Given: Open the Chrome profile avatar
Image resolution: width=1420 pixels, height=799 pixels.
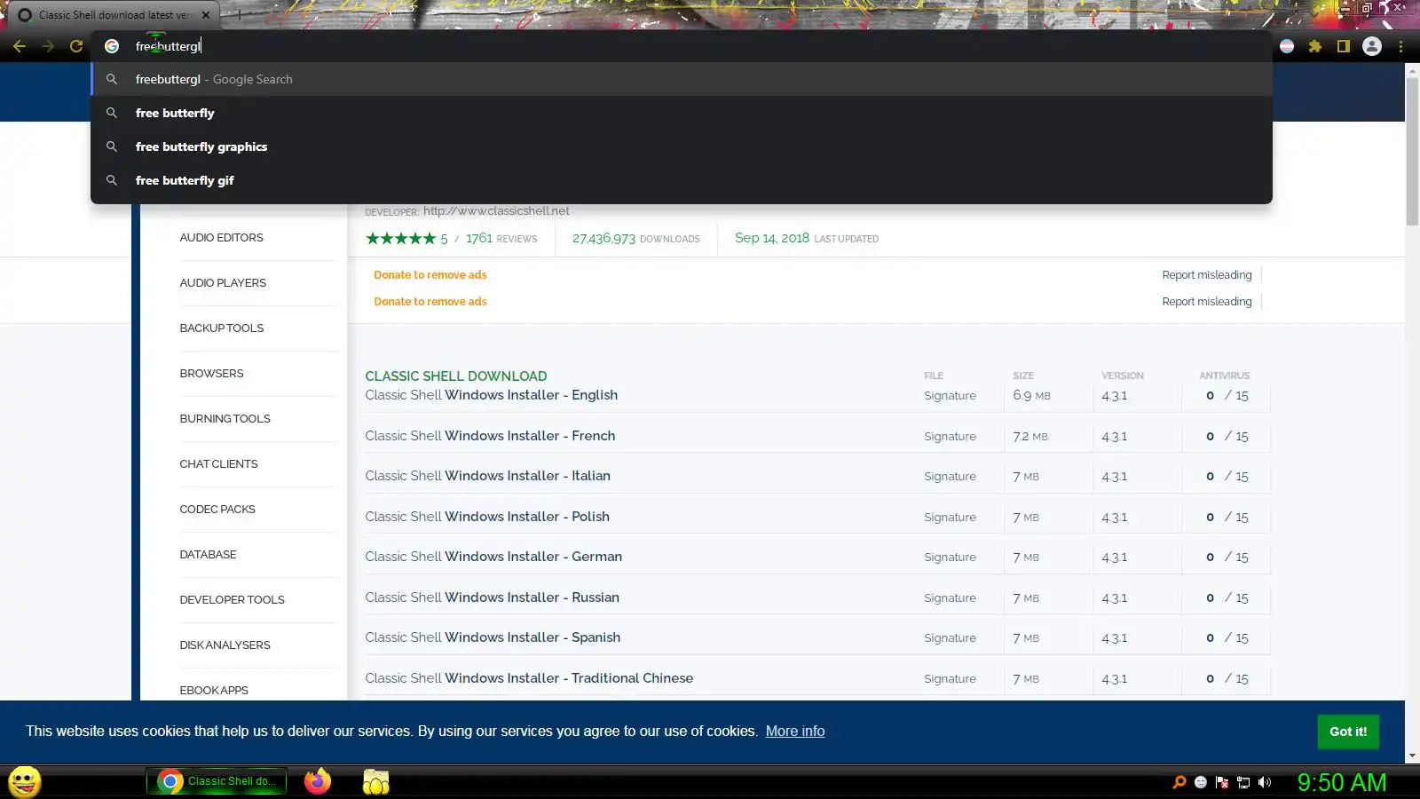Looking at the screenshot, I should [1372, 46].
